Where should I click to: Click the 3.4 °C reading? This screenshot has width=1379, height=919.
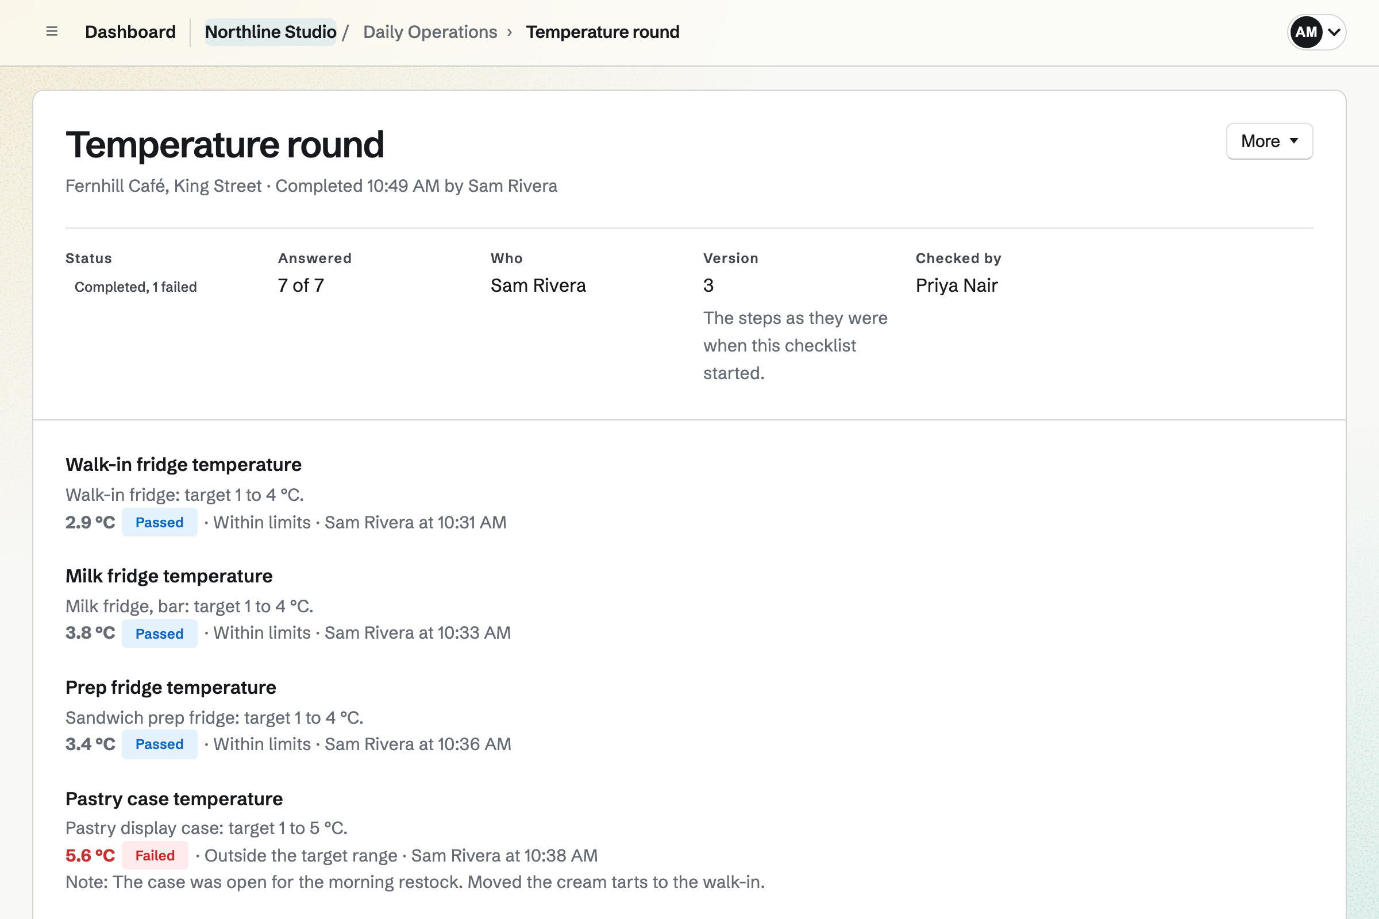click(90, 744)
